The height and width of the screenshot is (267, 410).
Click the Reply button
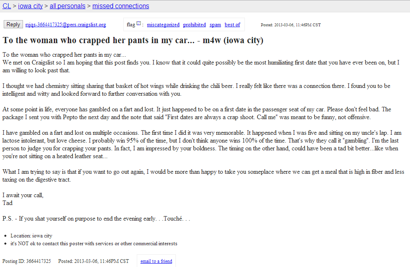tap(13, 25)
